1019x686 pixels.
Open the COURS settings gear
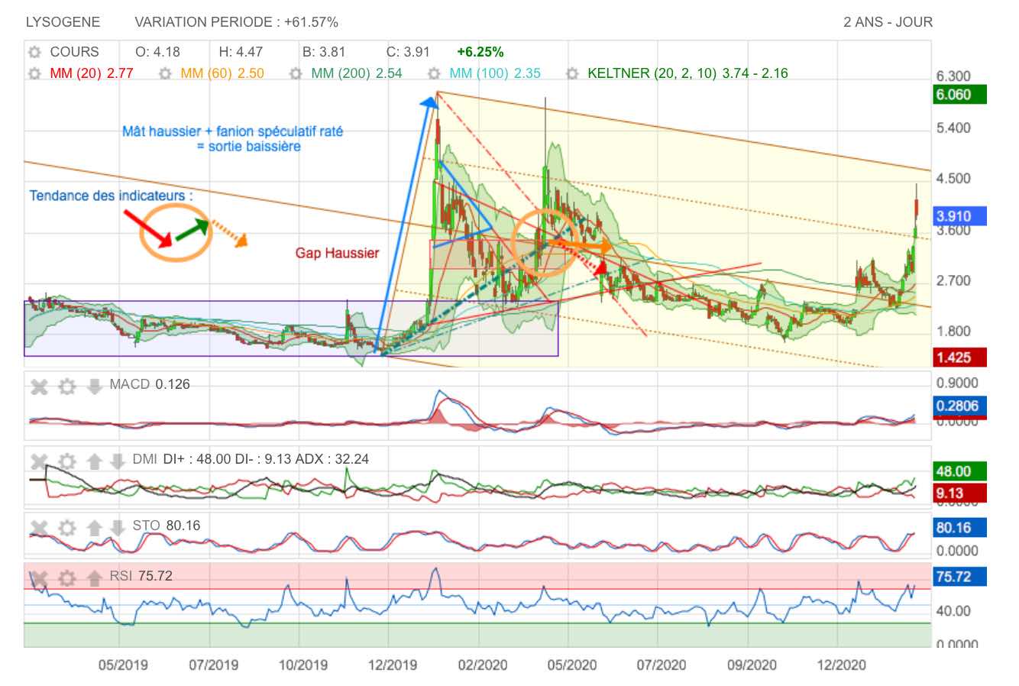click(34, 53)
